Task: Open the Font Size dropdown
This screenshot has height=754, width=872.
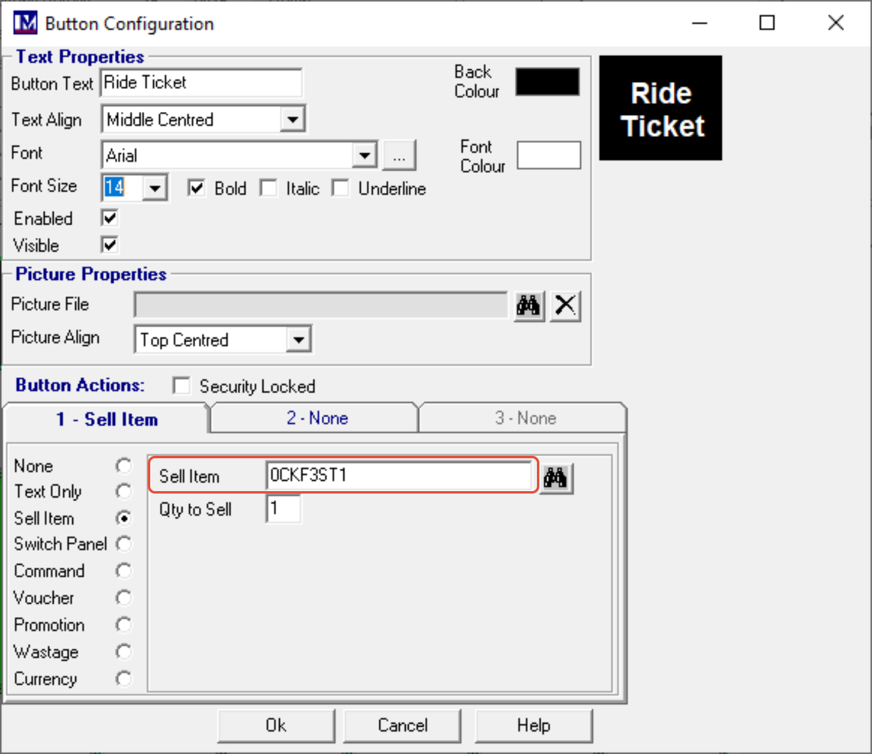Action: 155,188
